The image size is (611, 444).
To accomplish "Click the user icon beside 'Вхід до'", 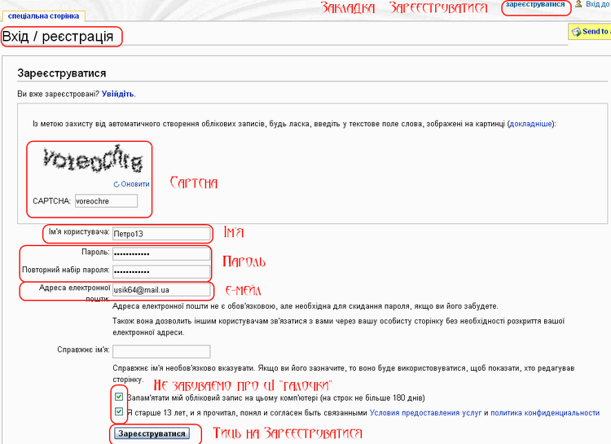I will click(578, 4).
